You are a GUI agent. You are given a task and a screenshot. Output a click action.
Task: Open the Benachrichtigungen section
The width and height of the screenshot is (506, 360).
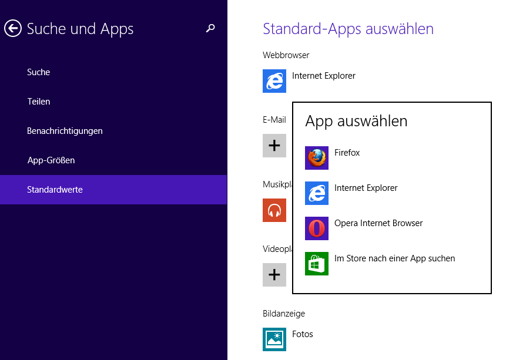(113, 131)
